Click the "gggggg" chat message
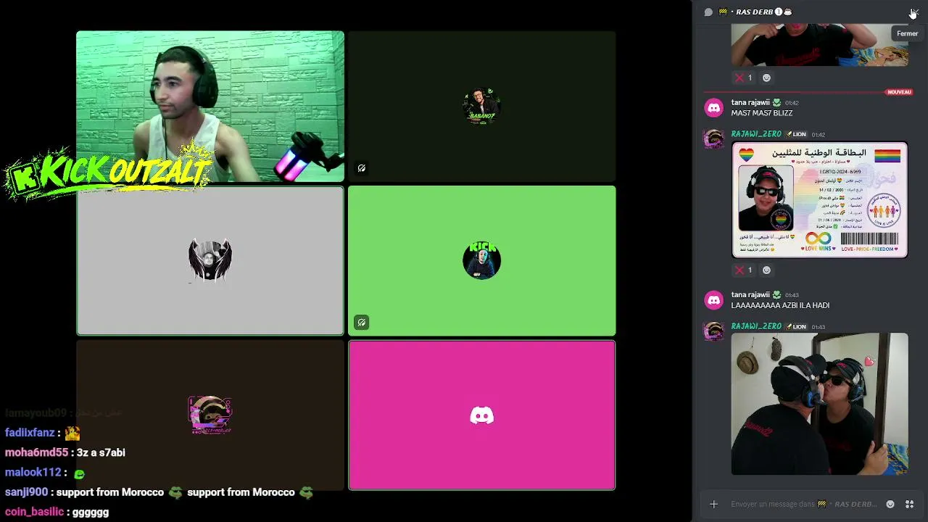Viewport: 928px width, 522px height. (x=91, y=513)
